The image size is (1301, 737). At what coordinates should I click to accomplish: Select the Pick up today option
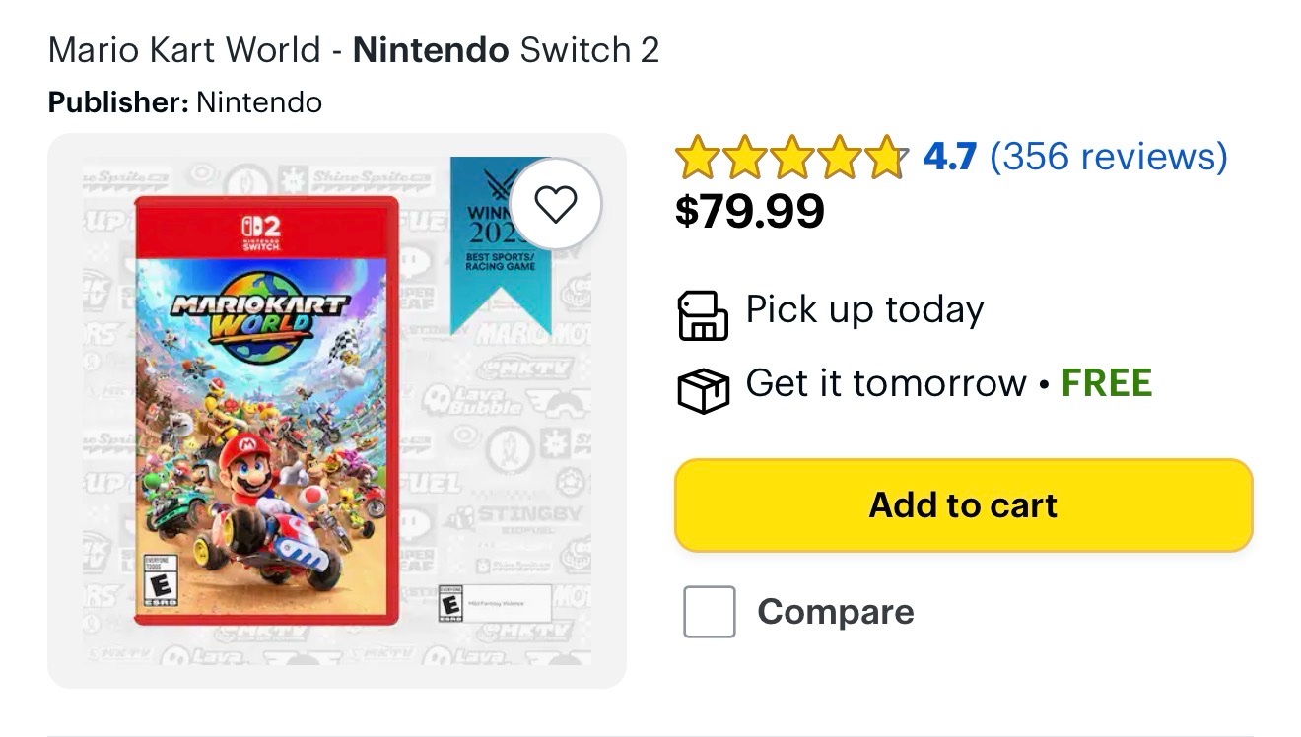pyautogui.click(x=864, y=310)
